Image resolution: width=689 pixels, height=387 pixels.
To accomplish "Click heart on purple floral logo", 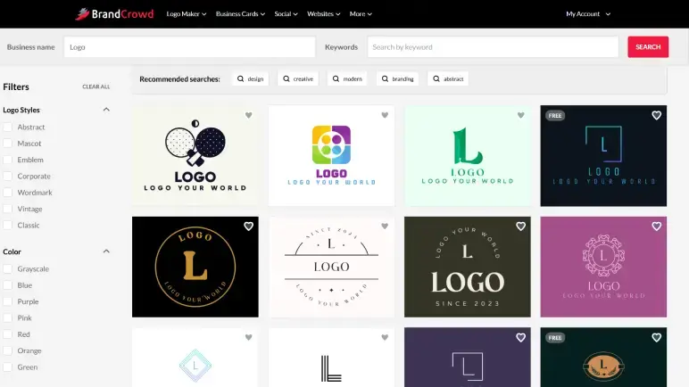I will (656, 226).
